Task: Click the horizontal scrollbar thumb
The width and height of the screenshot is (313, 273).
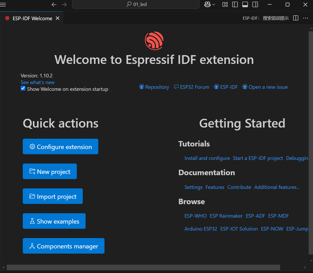Action: pos(143,267)
